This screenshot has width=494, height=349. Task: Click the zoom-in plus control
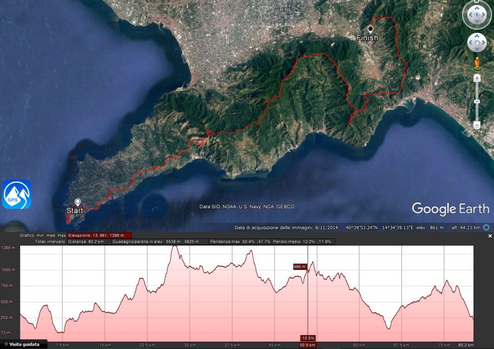click(x=477, y=78)
